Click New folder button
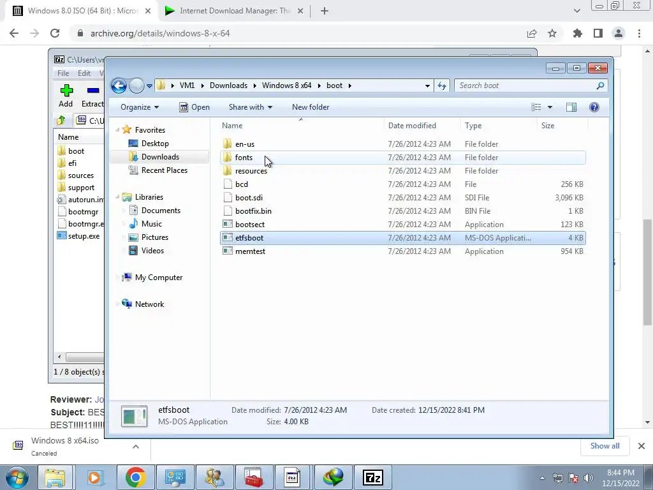The width and height of the screenshot is (653, 490). (311, 107)
